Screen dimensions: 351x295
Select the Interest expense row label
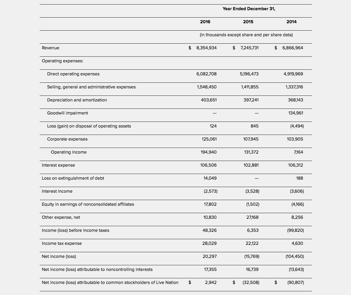tap(58, 165)
